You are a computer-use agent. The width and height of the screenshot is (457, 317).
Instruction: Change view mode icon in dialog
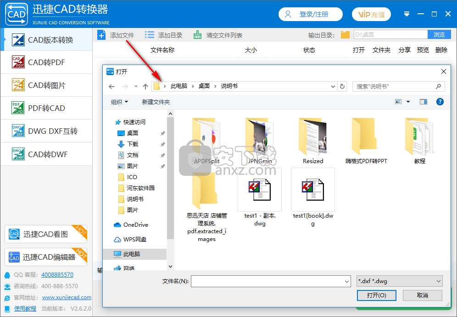coord(398,102)
